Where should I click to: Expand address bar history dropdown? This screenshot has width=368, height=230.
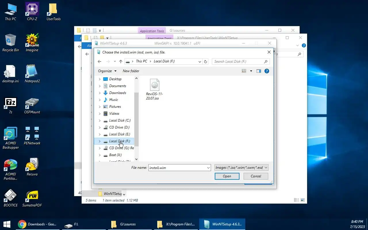coord(200,62)
